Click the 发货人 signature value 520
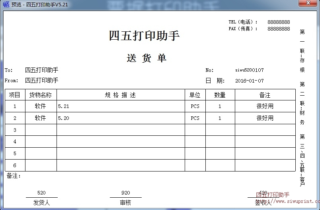Image resolution: width=320 pixels, height=210 pixels. pyautogui.click(x=41, y=193)
